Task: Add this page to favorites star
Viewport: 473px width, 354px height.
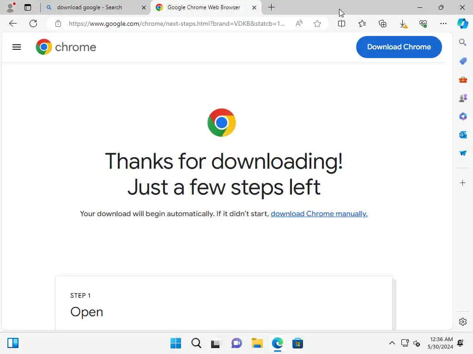Action: click(x=317, y=24)
